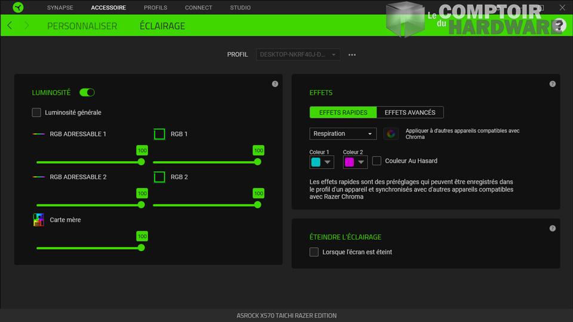Screen dimensions: 573x322
Task: Click the Carte mère motherboard icon
Action: [38, 220]
